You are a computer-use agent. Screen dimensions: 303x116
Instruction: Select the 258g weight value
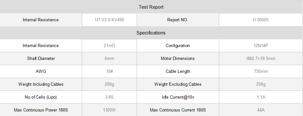coord(261,84)
